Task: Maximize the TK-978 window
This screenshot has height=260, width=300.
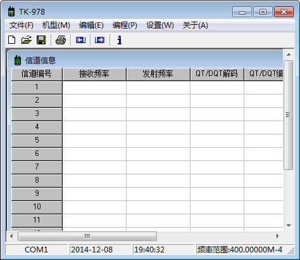Action: click(x=263, y=12)
